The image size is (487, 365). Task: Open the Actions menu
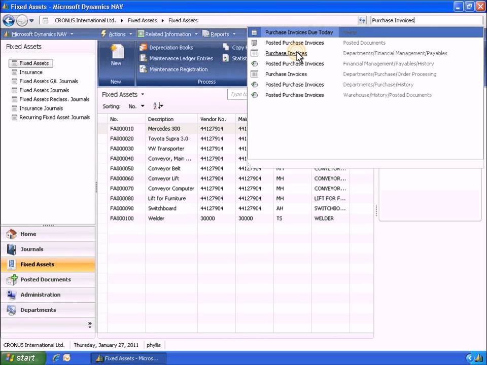coord(117,34)
